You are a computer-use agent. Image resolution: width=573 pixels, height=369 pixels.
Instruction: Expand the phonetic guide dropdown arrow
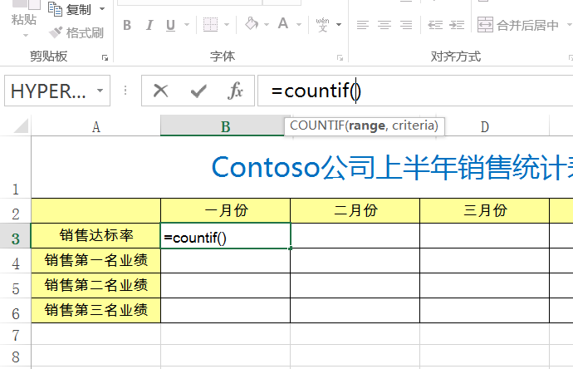339,25
